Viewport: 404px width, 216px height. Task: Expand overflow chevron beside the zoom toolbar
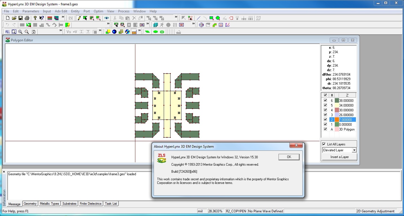click(61, 31)
